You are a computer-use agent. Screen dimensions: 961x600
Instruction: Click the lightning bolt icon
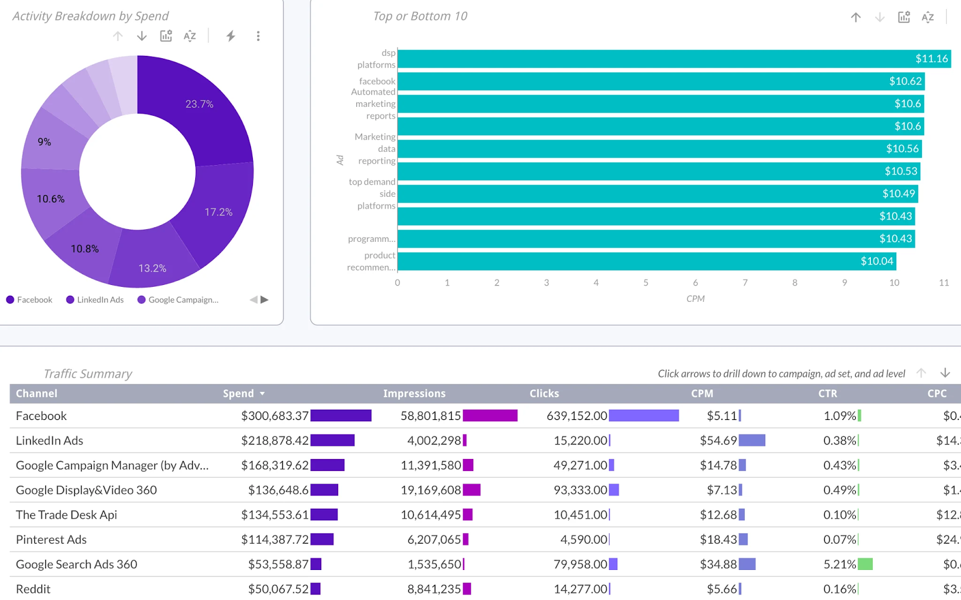click(x=231, y=36)
